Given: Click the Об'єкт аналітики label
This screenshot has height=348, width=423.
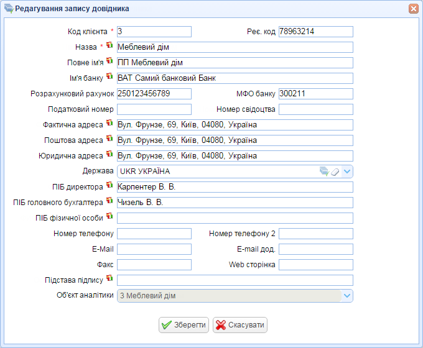Looking at the screenshot, I should [x=85, y=295].
